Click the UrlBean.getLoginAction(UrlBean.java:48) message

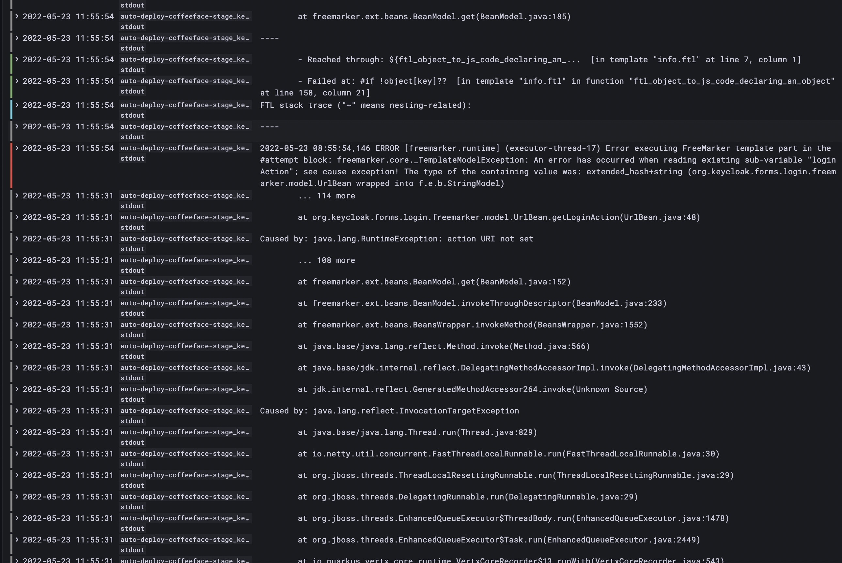pos(499,217)
